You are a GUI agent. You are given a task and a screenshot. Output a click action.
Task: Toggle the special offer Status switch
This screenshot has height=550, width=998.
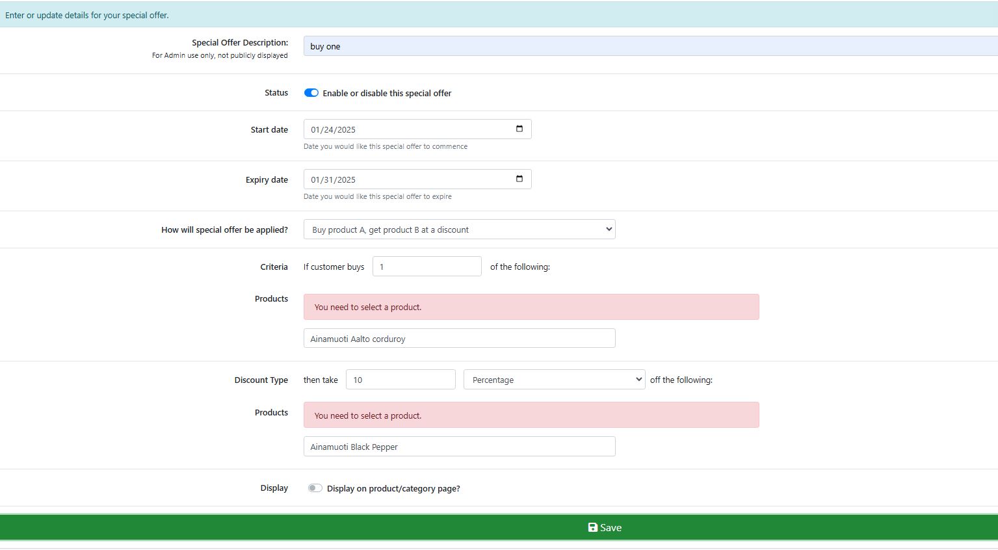(311, 93)
